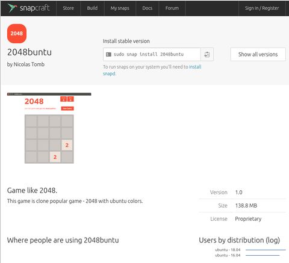Click the terminal prompt icon in command box
This screenshot has height=263, width=289.
(x=108, y=54)
